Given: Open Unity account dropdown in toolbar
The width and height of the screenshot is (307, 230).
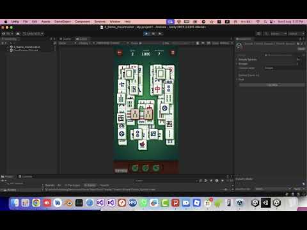Looking at the screenshot, I should pos(8,34).
